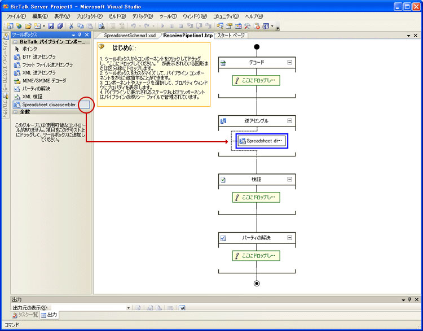
Task: Select フラット ファイル逆アセンブラ toolbox component
Action: coord(51,65)
